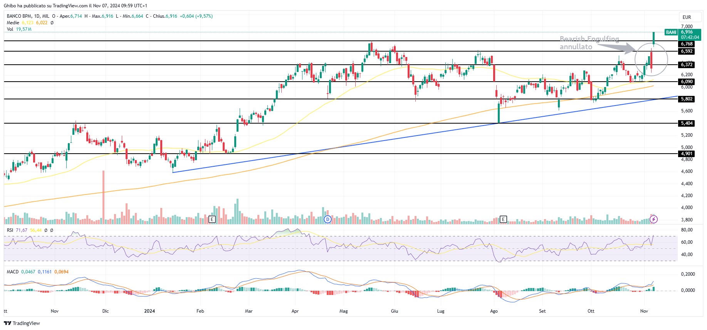The height and width of the screenshot is (330, 707).
Task: Click the Vol indicator legend label
Action: click(x=10, y=29)
